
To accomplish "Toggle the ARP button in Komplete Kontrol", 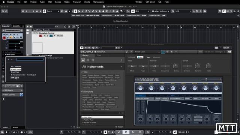I will click(x=140, y=57).
